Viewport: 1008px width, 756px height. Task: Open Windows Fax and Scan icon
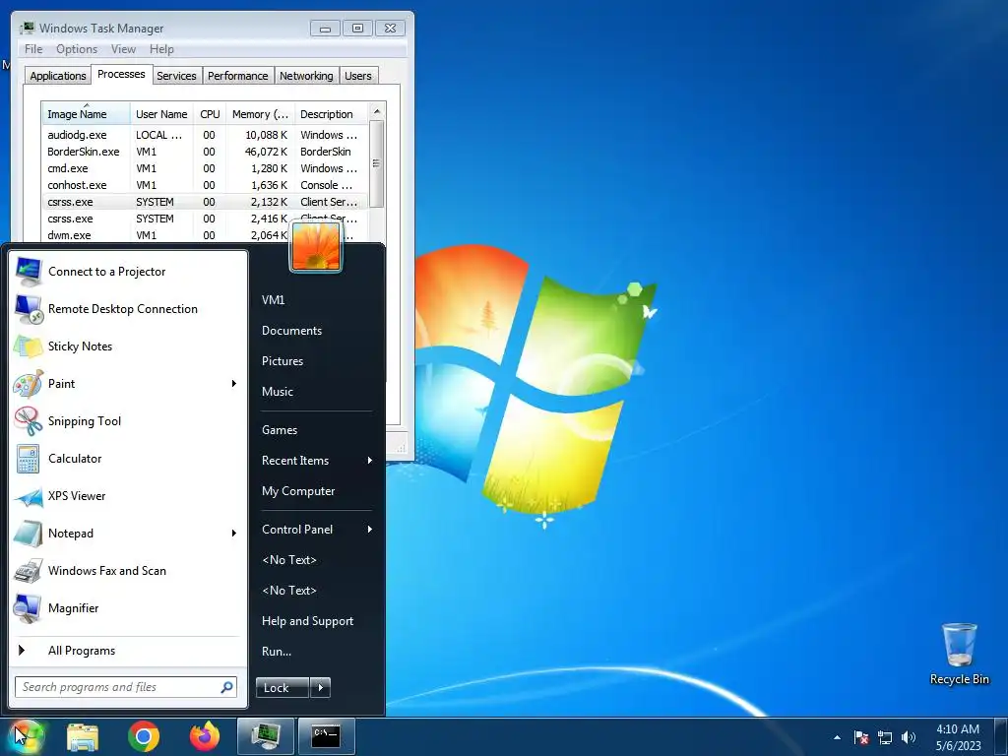coord(29,570)
